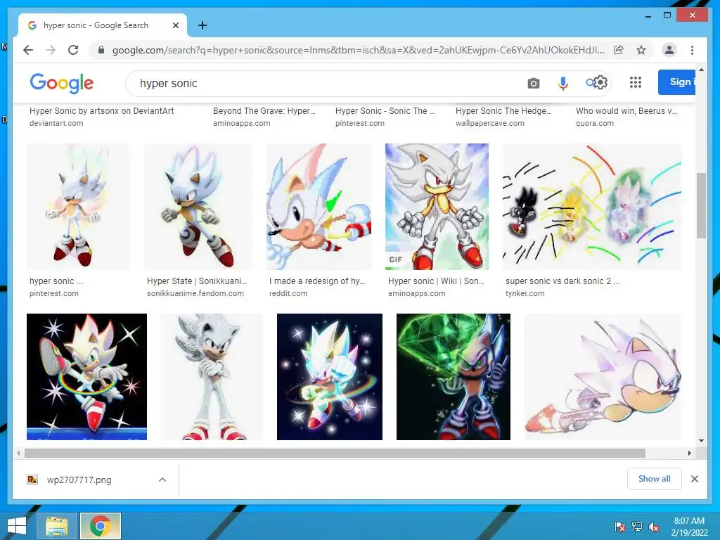
Task: Open downloaded file wp2707717.png
Action: pos(79,480)
